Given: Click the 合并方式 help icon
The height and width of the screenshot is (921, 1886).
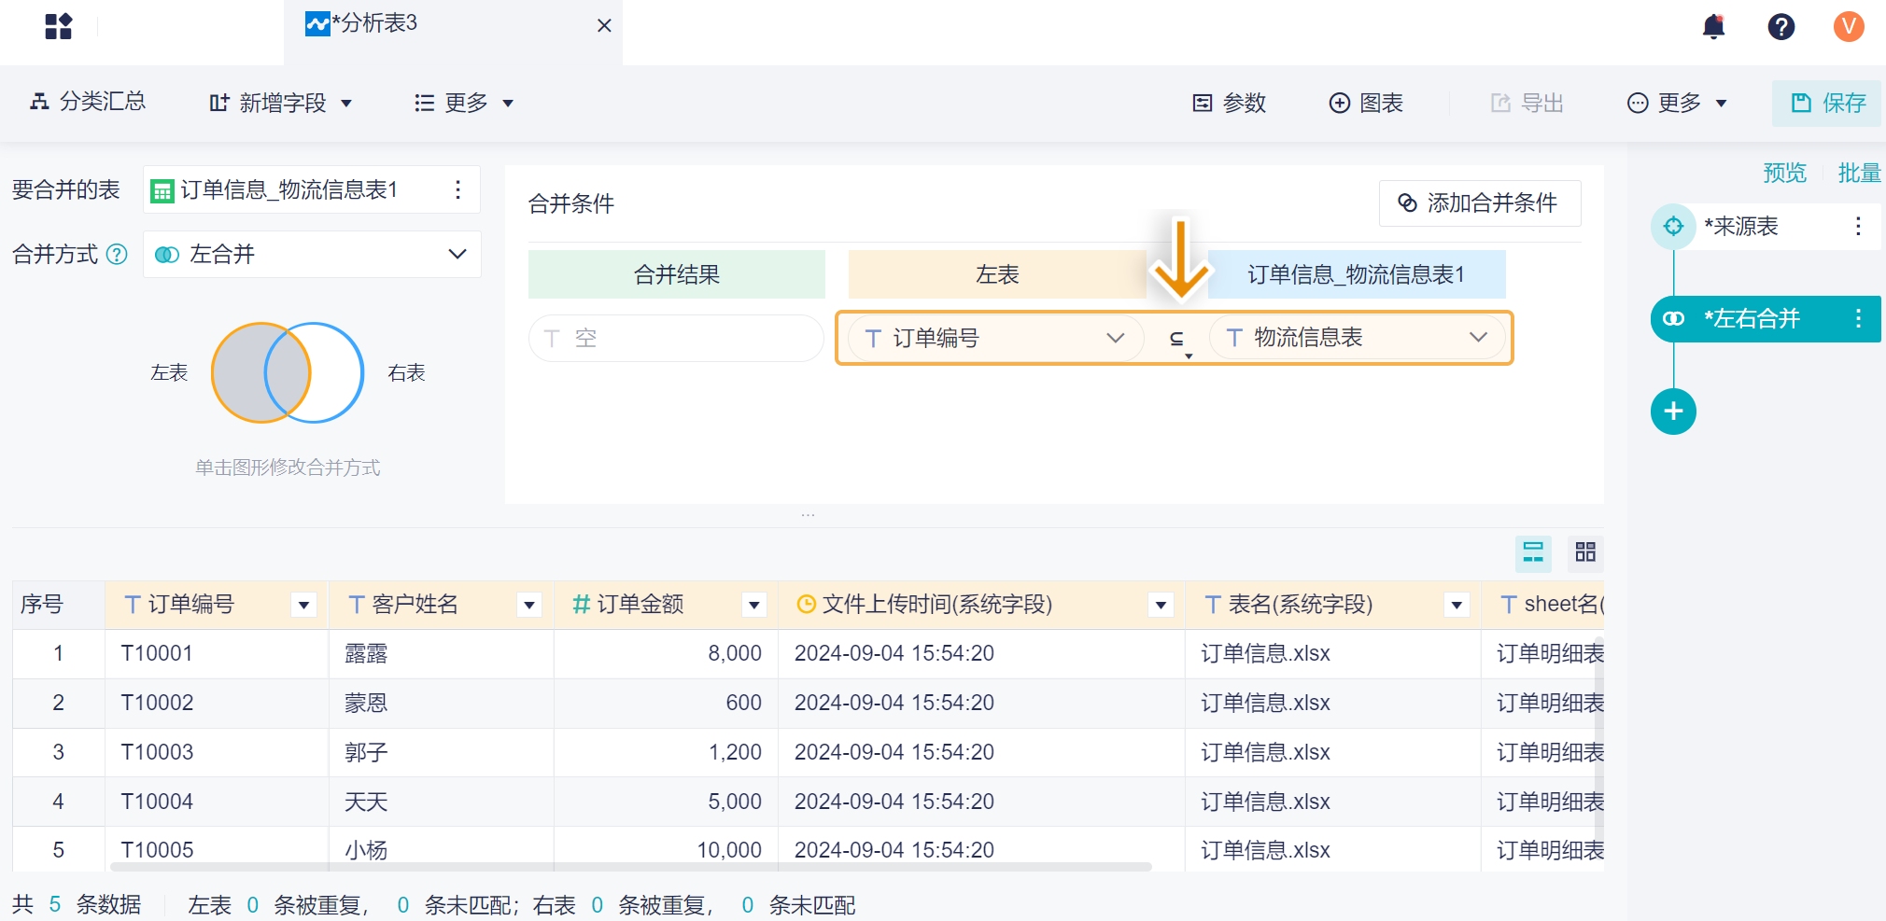Looking at the screenshot, I should (117, 254).
